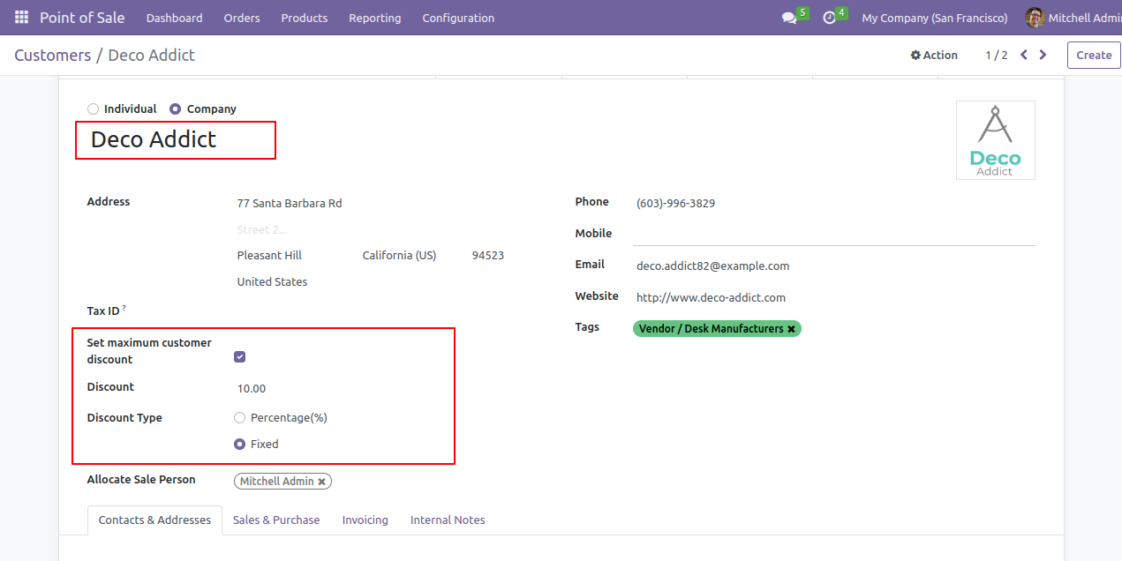The width and height of the screenshot is (1122, 561).
Task: Choose Fixed discount type
Action: pyautogui.click(x=239, y=445)
